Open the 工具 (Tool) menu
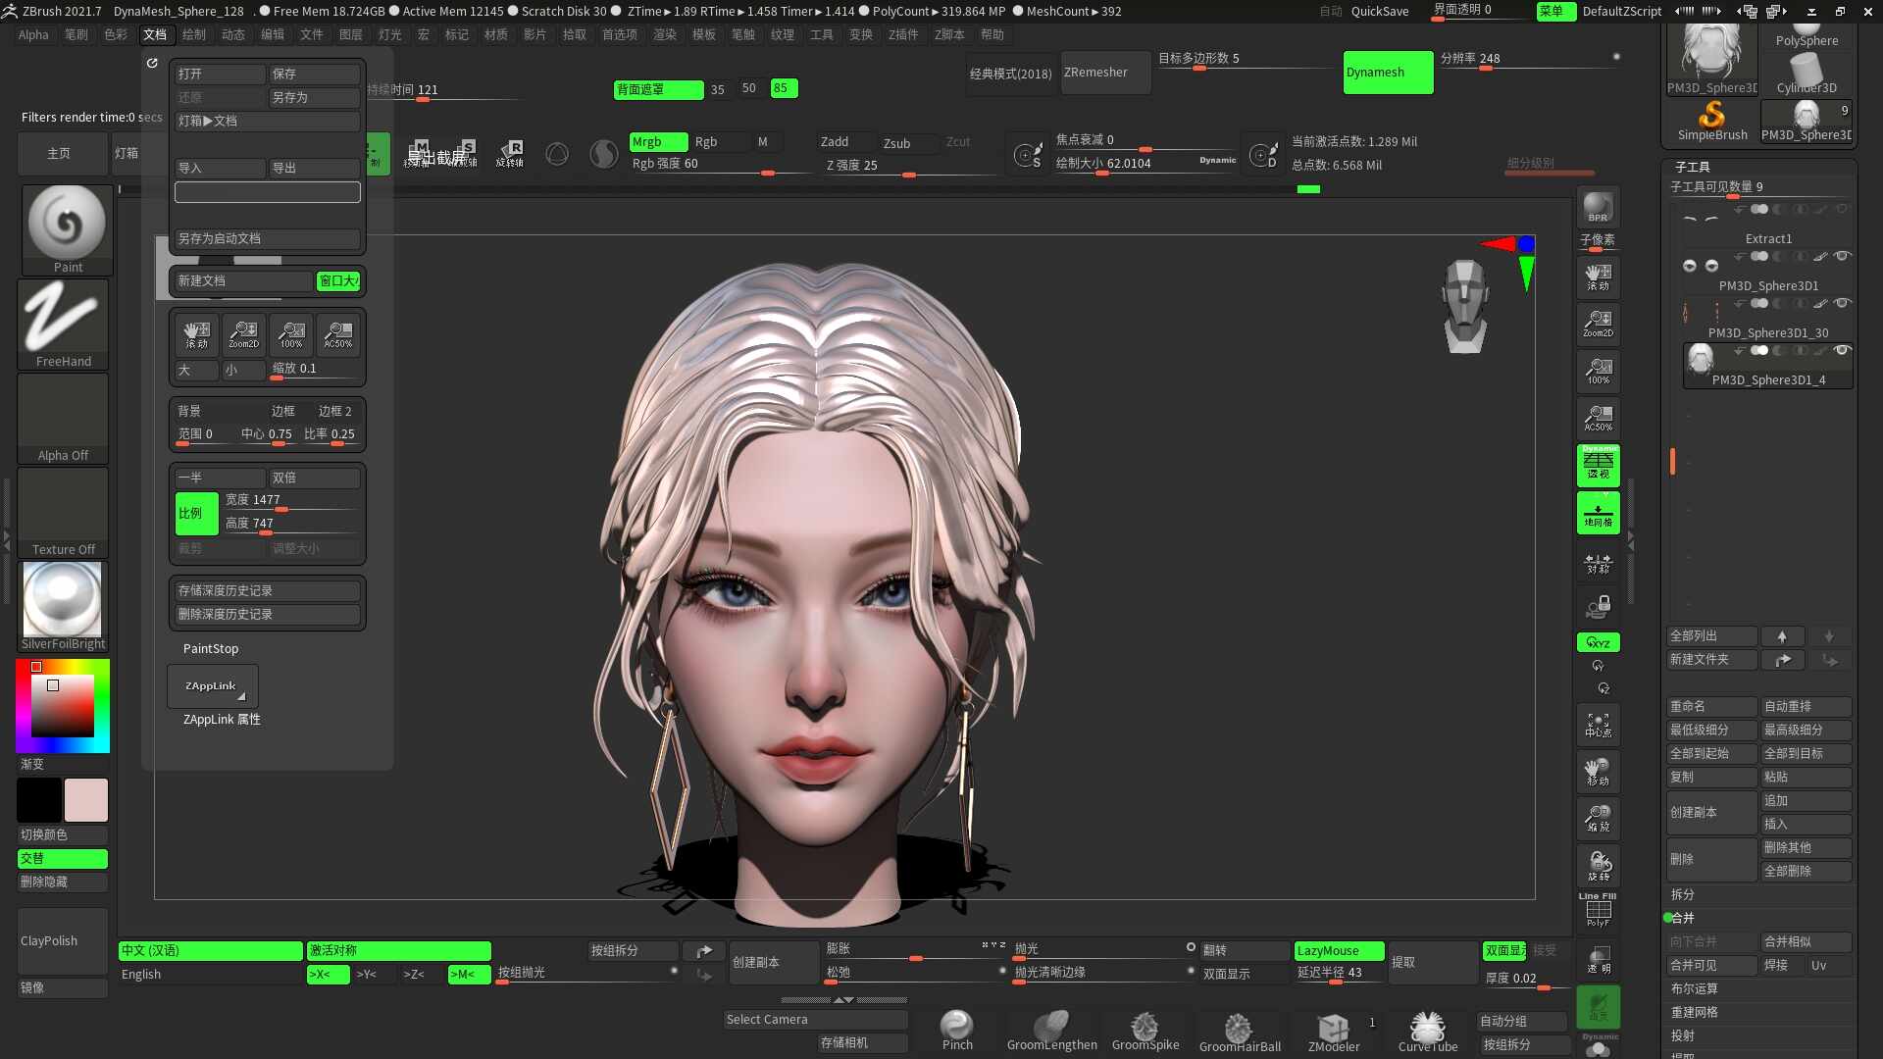This screenshot has width=1883, height=1059. [822, 34]
